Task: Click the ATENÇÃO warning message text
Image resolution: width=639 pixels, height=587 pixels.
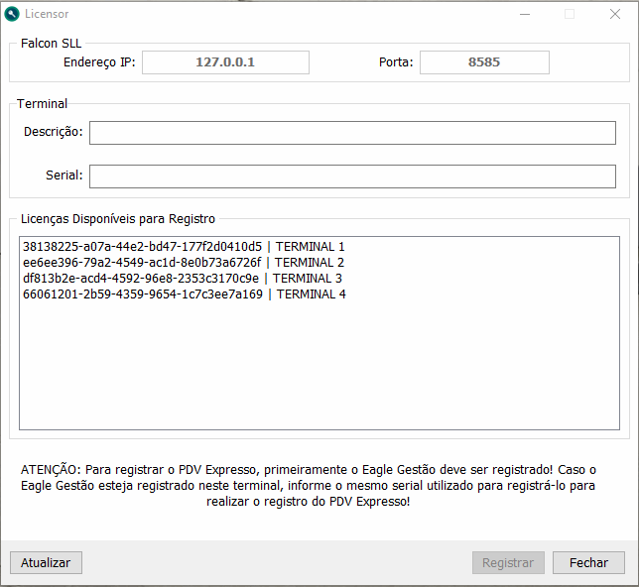Action: pos(308,486)
